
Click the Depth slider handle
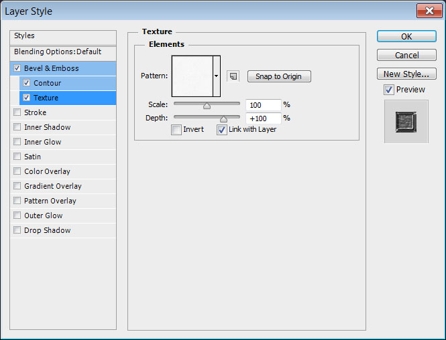[x=223, y=119]
